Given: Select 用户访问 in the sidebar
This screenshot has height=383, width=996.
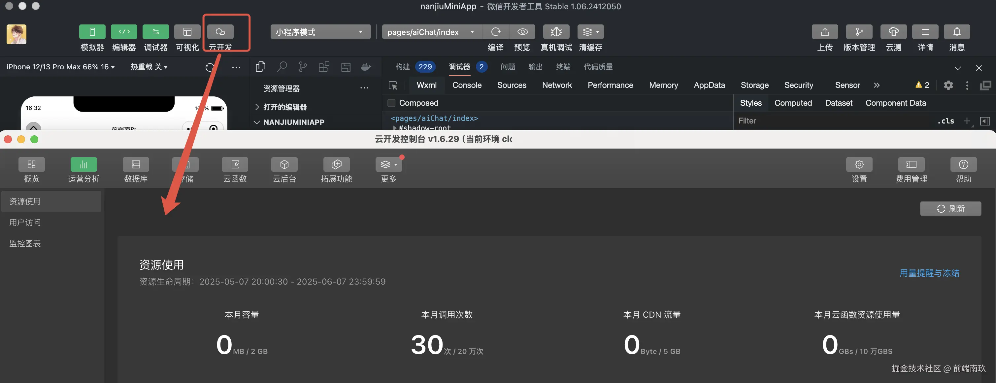Looking at the screenshot, I should tap(25, 223).
